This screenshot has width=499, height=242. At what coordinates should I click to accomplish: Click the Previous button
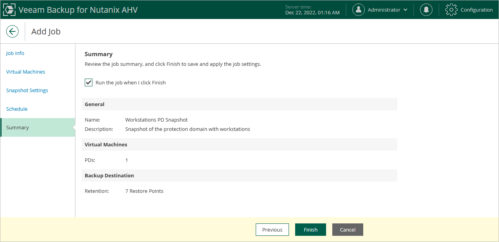tap(272, 230)
